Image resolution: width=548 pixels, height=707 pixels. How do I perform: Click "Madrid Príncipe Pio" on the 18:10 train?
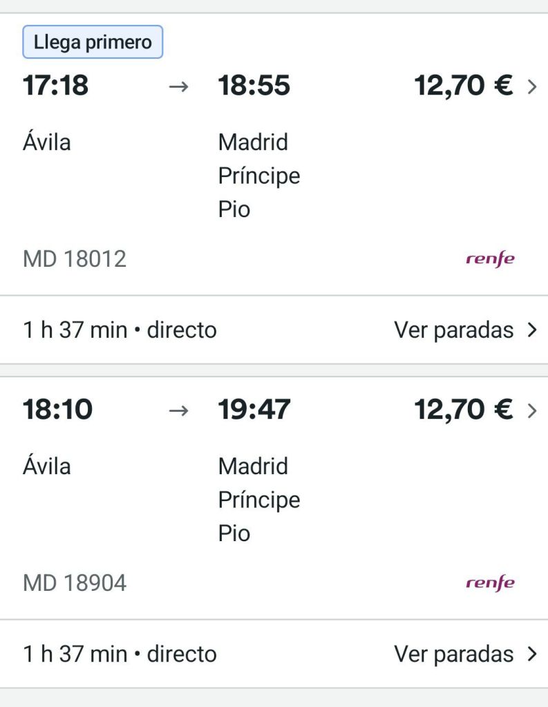coord(259,499)
